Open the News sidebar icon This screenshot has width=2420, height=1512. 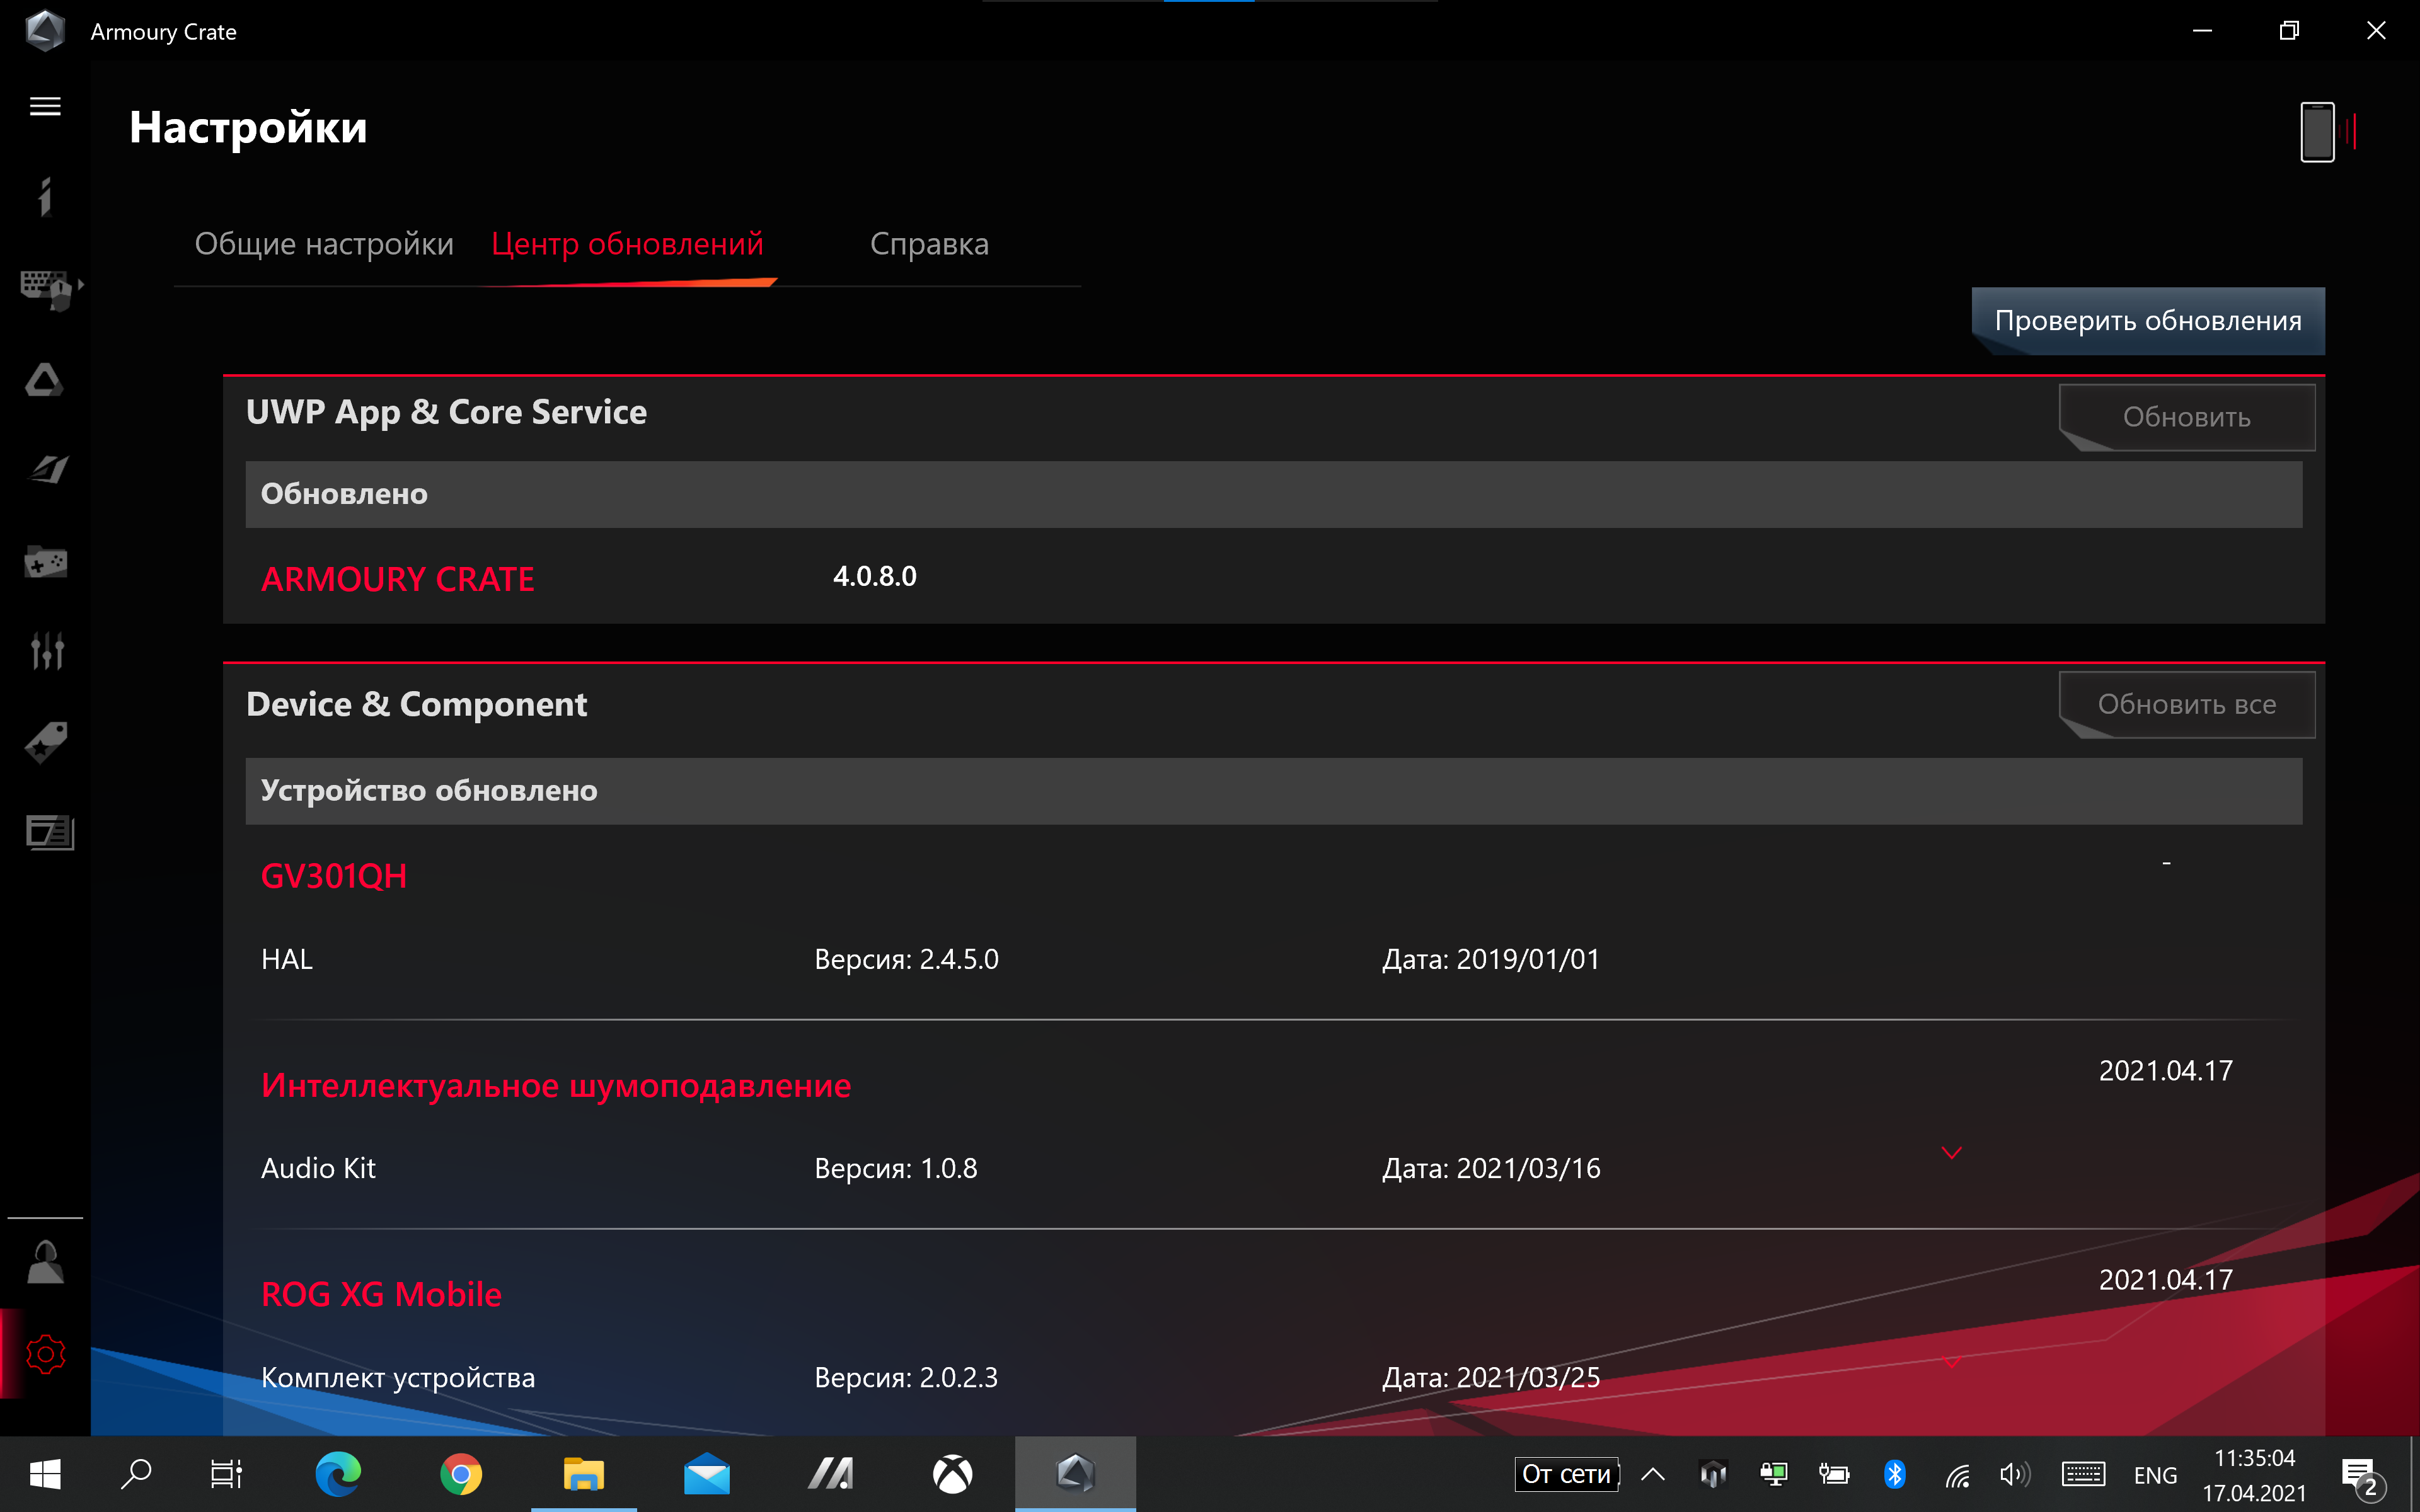49,832
